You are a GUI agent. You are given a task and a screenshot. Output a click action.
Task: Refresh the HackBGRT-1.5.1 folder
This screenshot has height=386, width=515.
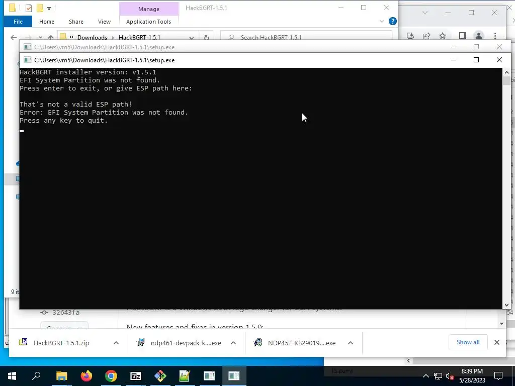[x=207, y=37]
